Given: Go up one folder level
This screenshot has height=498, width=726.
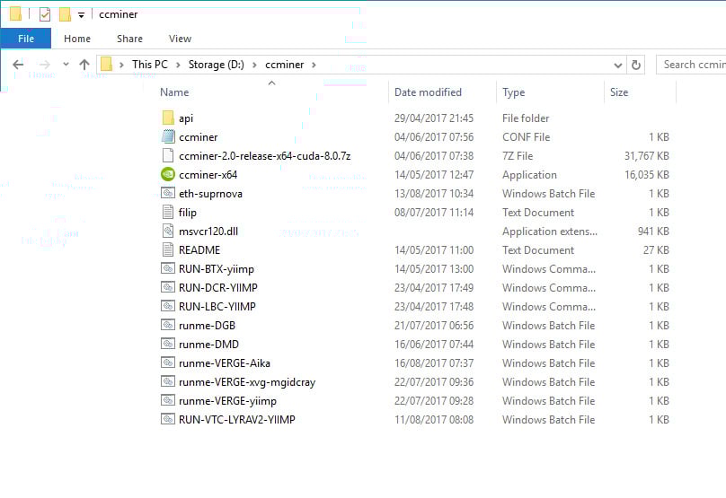Looking at the screenshot, I should pos(84,65).
